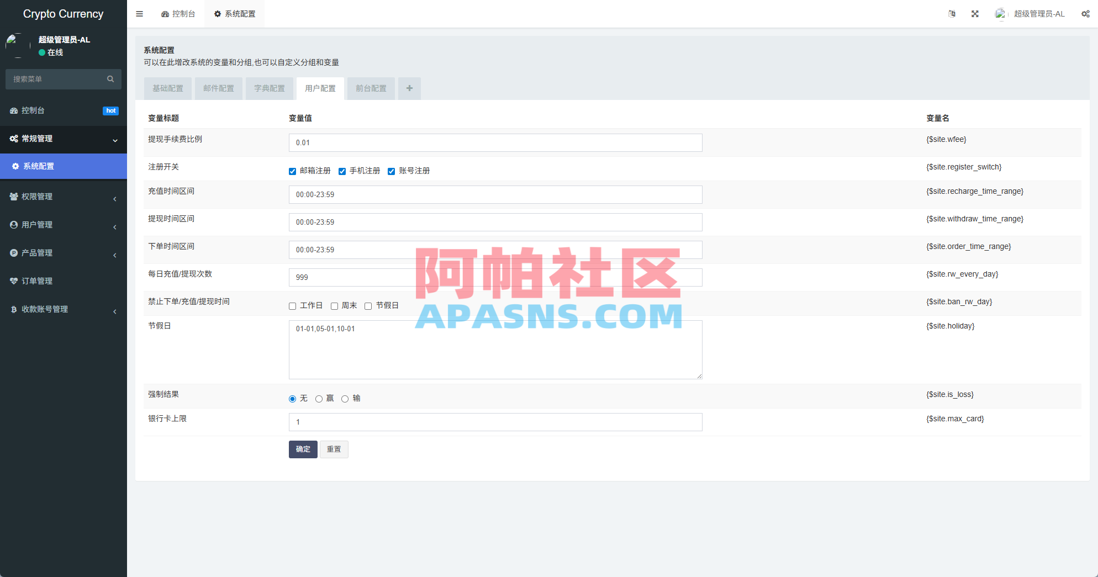Uncheck the 账号注册 checkbox
The image size is (1098, 577).
pyautogui.click(x=391, y=171)
